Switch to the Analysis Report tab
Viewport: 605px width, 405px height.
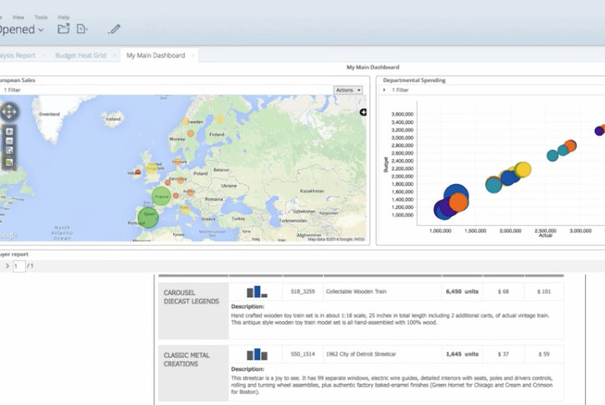point(18,55)
